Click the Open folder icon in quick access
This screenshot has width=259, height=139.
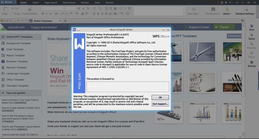(2, 21)
